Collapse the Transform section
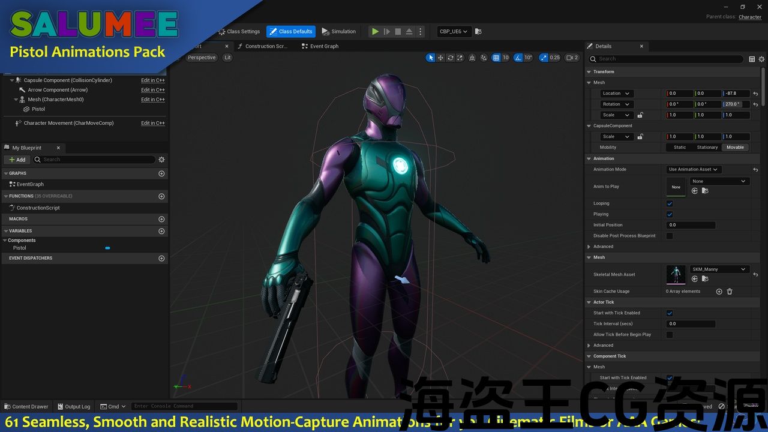The image size is (768, 432). 589,72
